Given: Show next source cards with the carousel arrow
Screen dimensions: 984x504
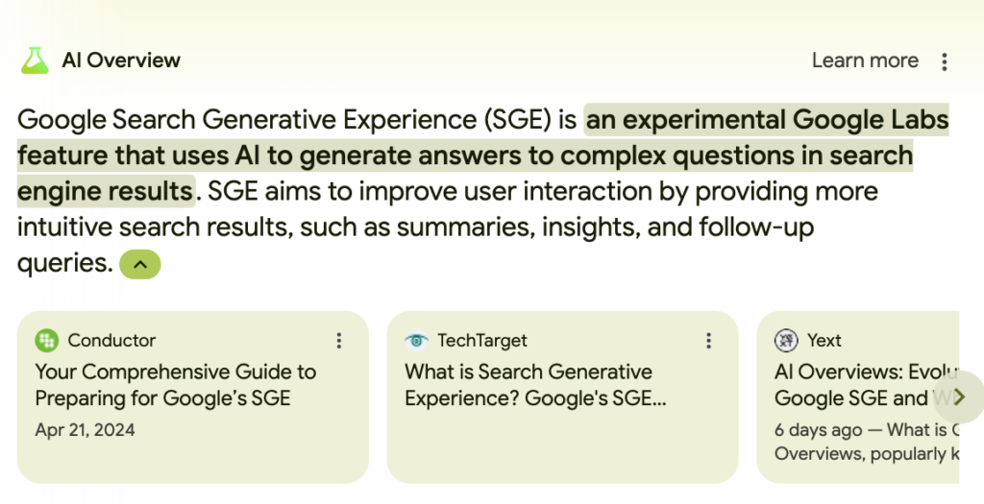Looking at the screenshot, I should tap(958, 396).
